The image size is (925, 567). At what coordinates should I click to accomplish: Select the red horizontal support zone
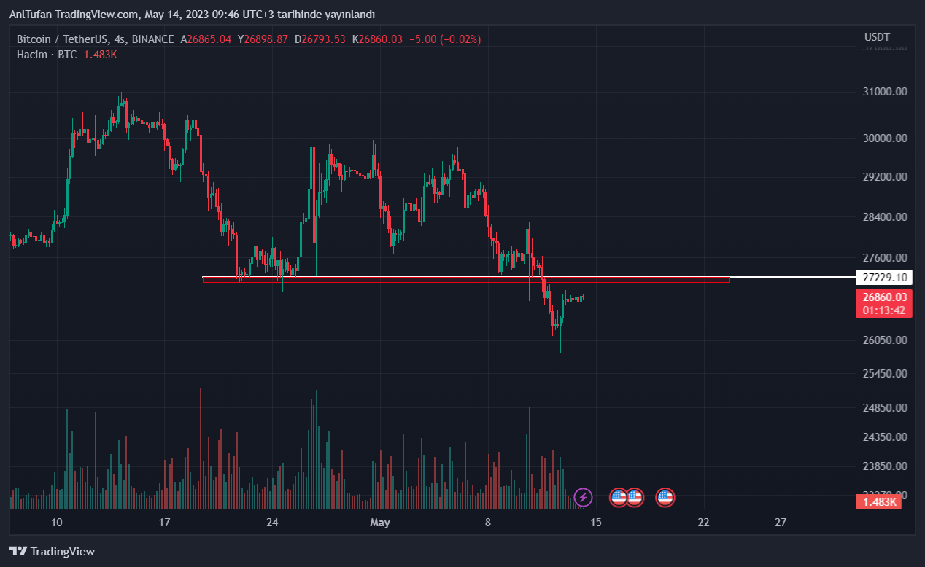[x=465, y=278]
